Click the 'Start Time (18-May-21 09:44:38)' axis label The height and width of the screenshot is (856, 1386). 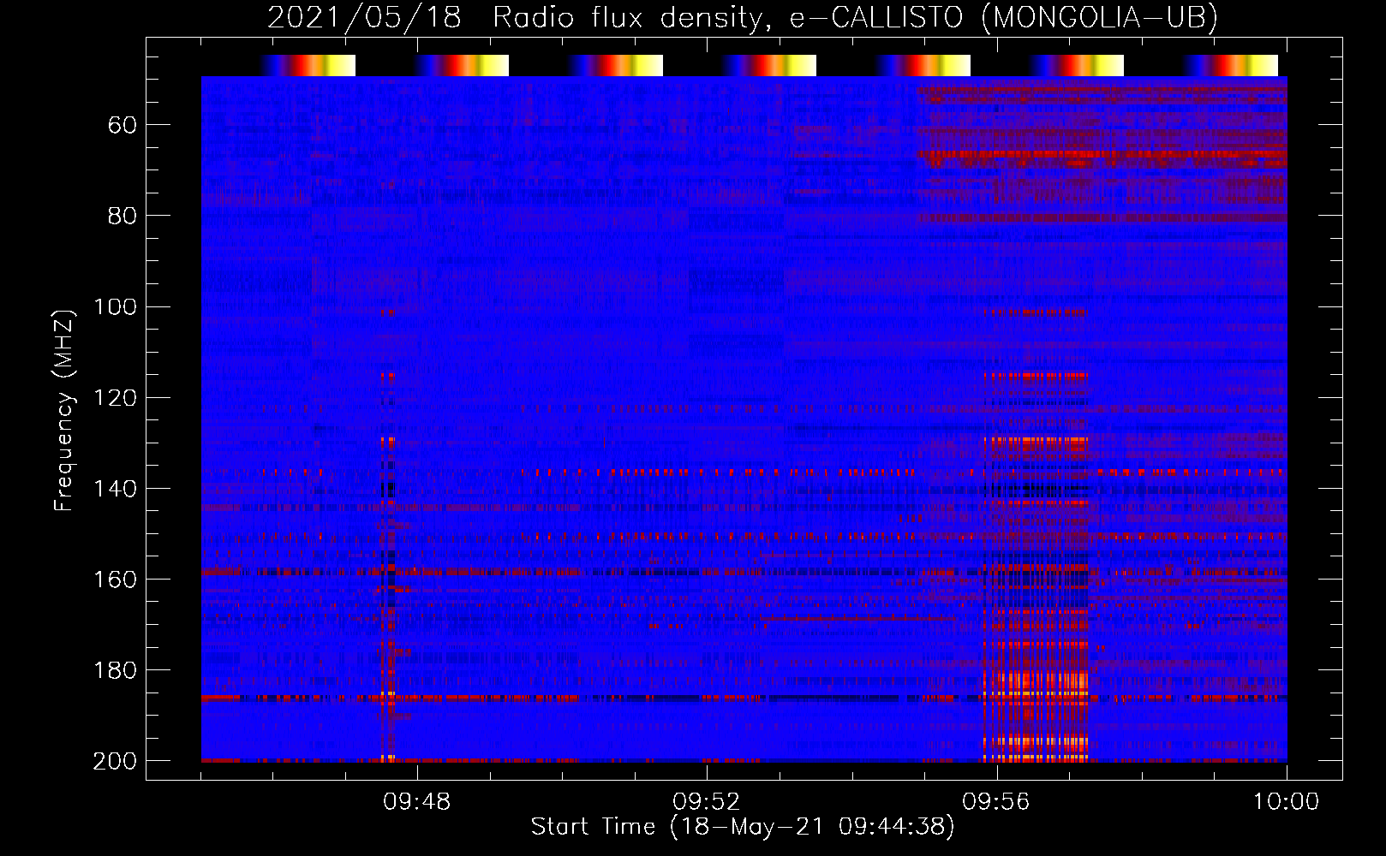click(x=743, y=827)
